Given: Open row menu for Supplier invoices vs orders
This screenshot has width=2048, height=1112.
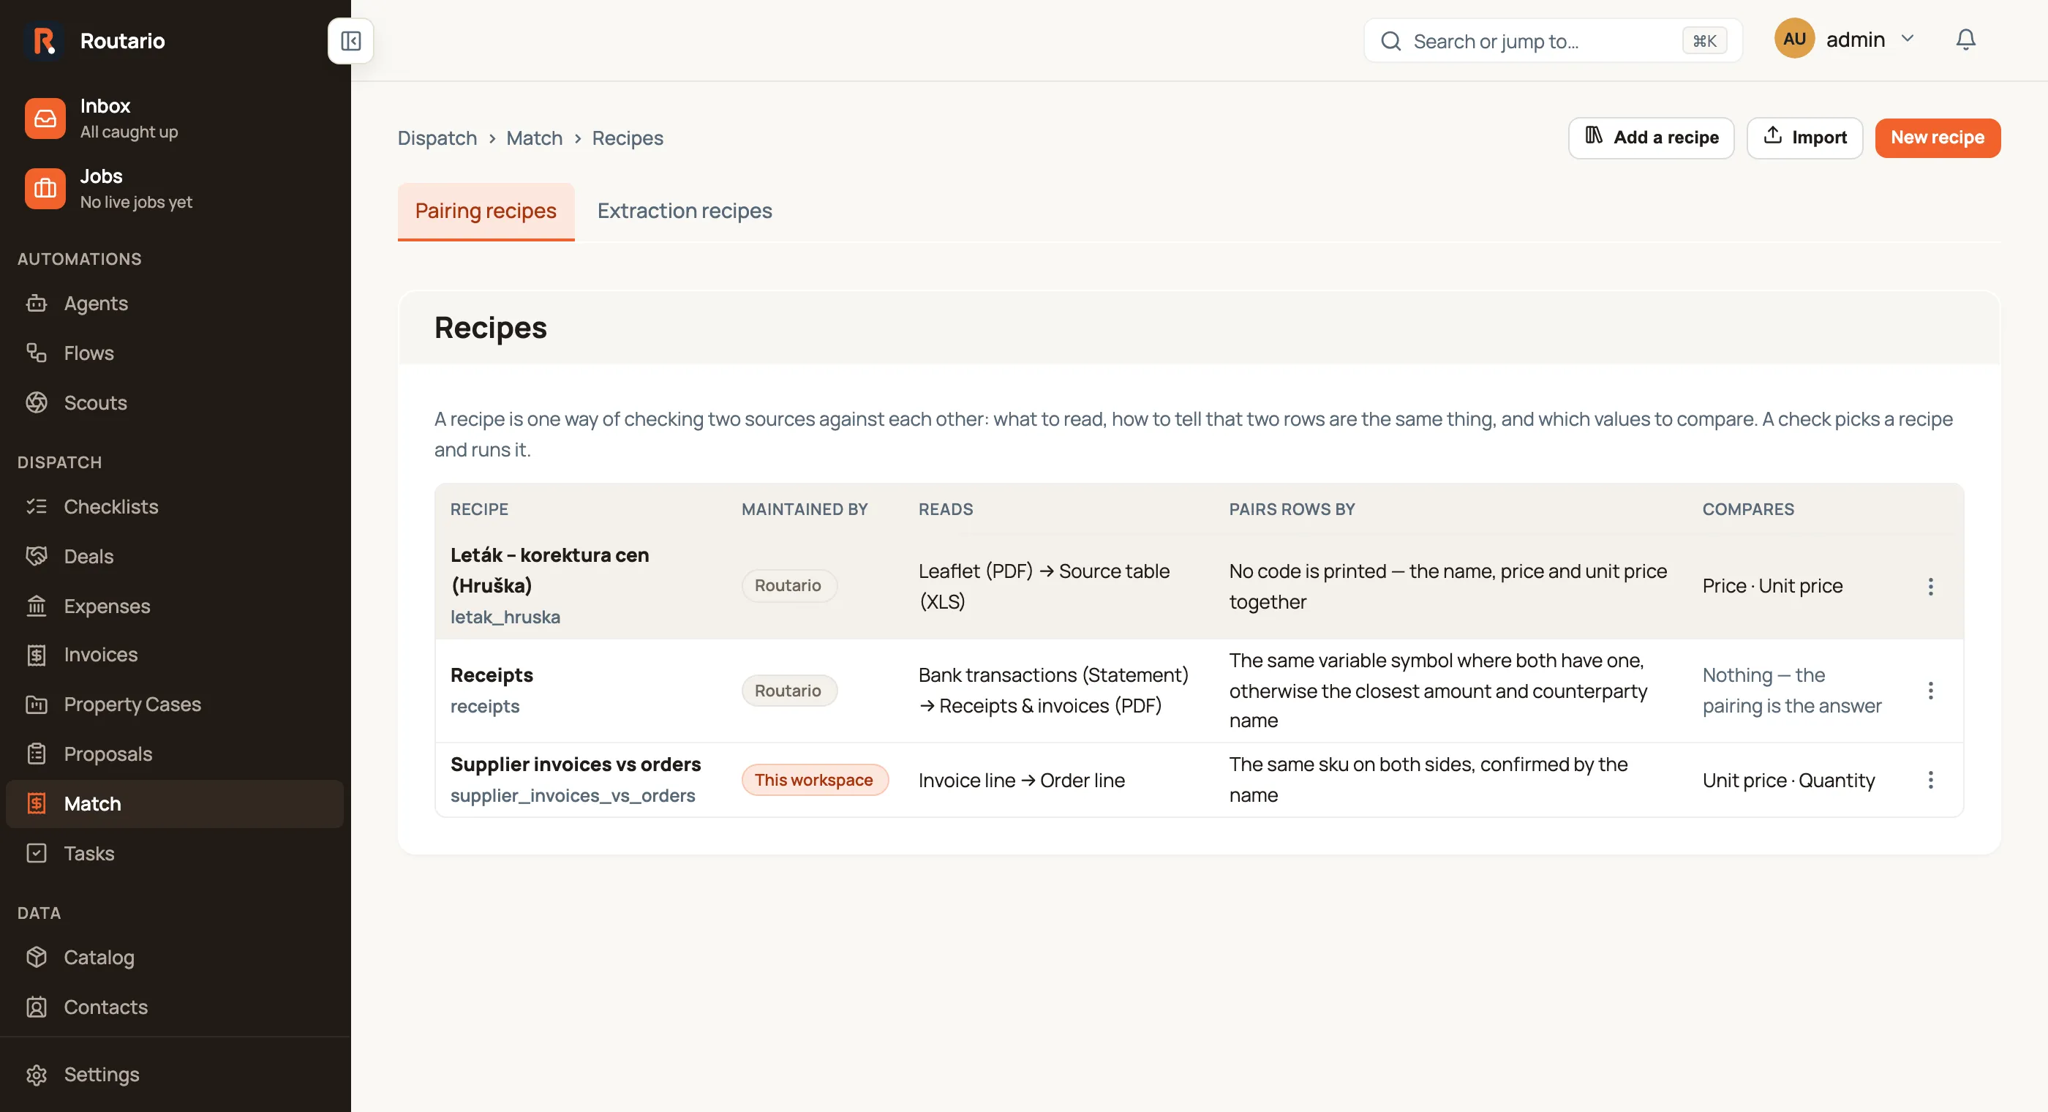Looking at the screenshot, I should click(1930, 780).
